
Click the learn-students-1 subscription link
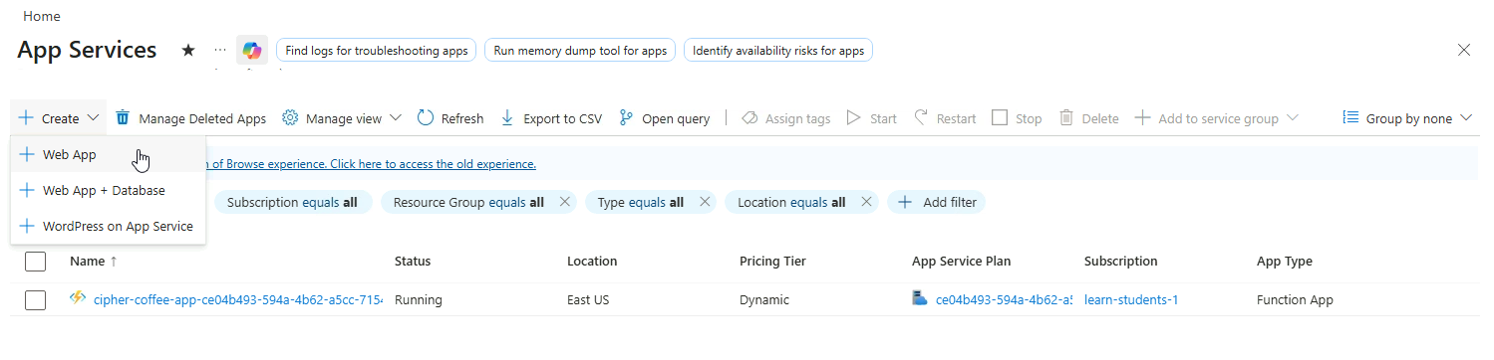pyautogui.click(x=1131, y=299)
